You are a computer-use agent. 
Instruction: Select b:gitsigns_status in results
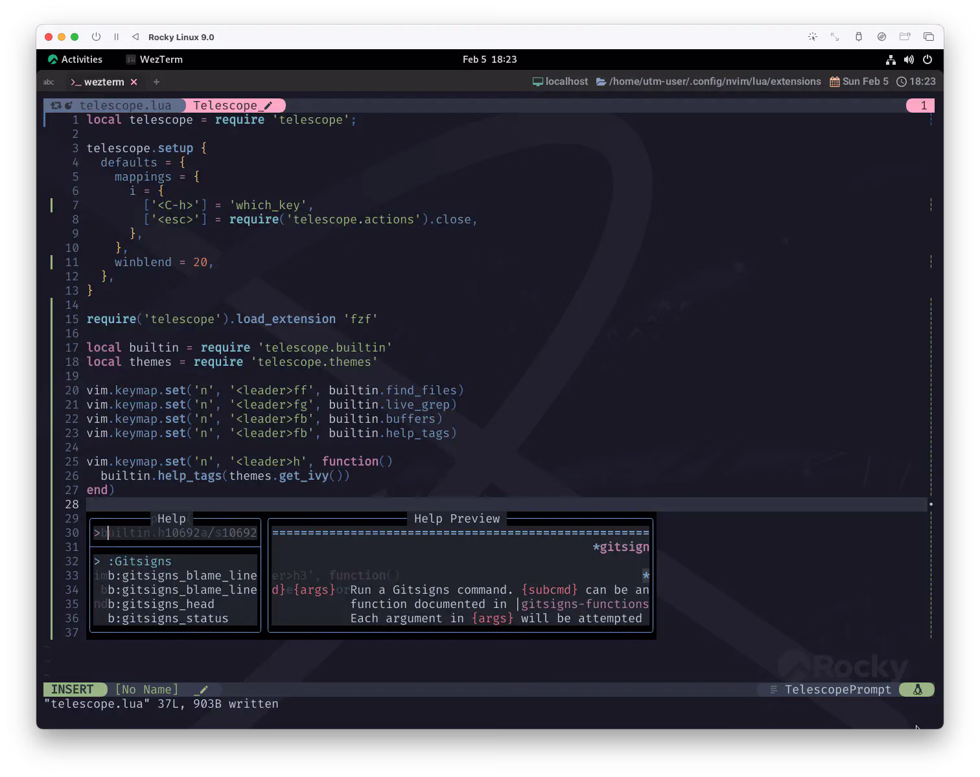[x=168, y=618]
